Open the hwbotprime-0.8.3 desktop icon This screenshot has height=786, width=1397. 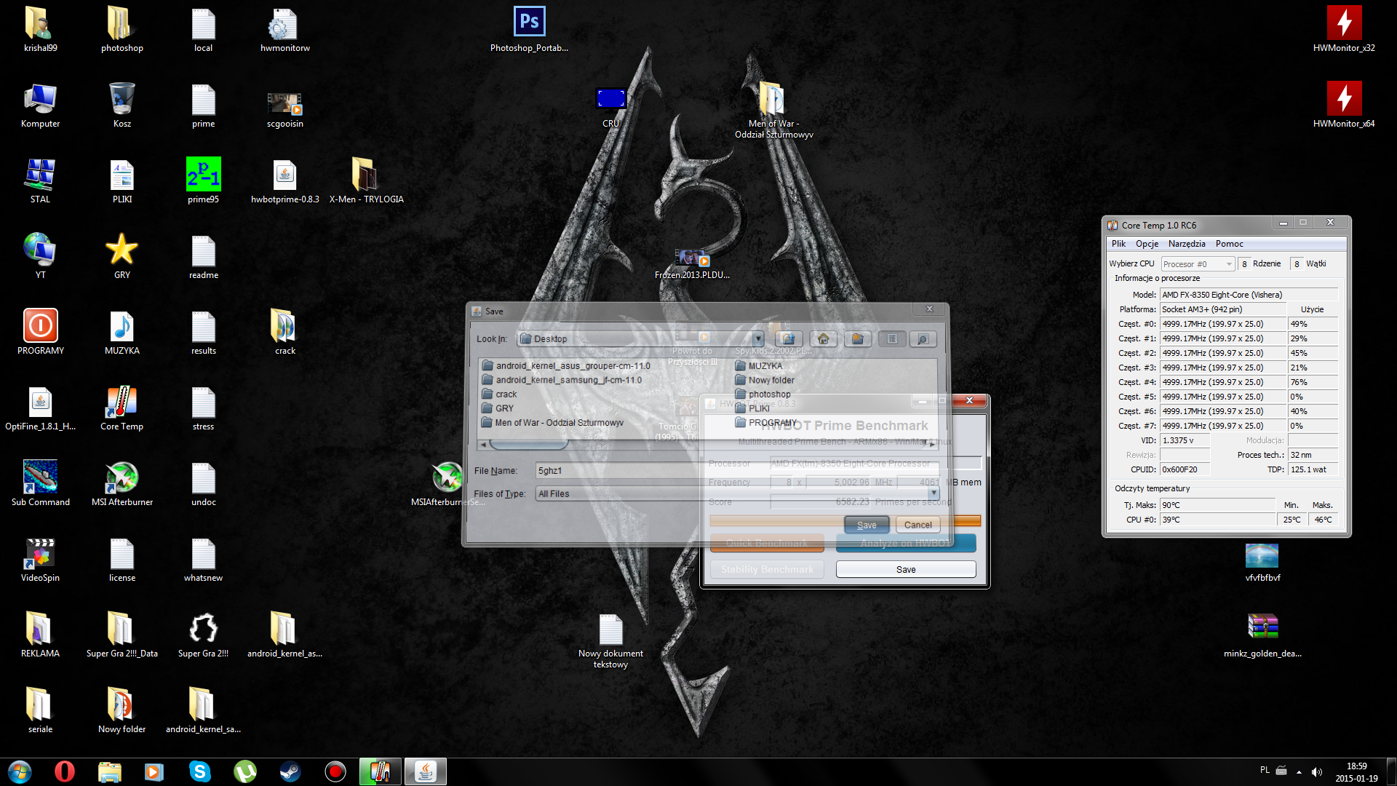pyautogui.click(x=284, y=181)
